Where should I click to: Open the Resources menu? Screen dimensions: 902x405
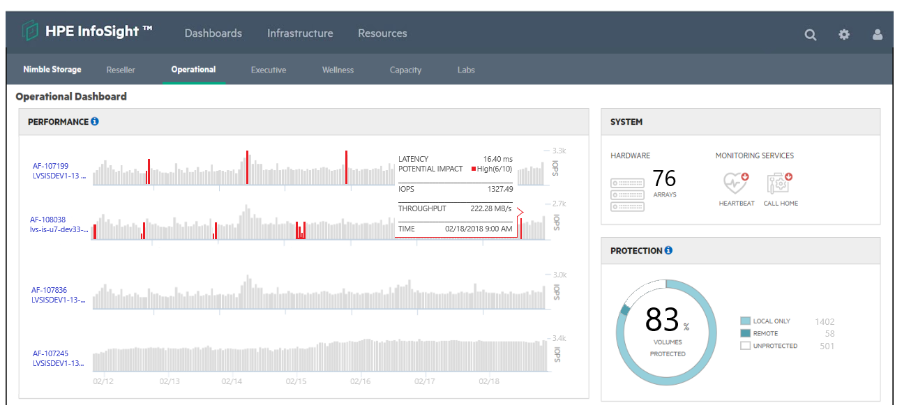click(382, 33)
